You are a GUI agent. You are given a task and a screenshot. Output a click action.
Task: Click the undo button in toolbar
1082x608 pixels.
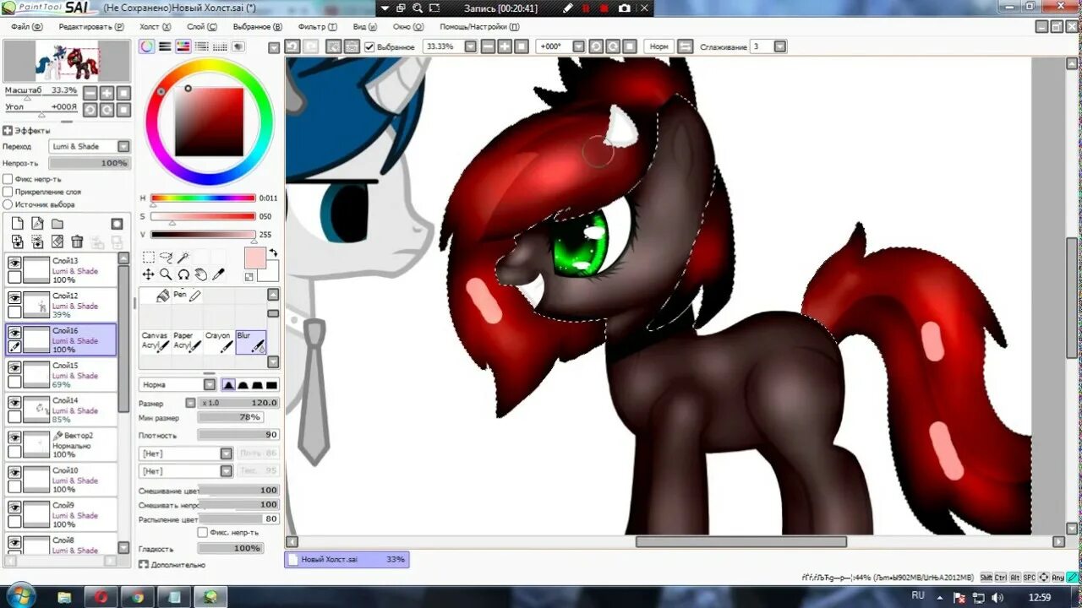click(292, 46)
